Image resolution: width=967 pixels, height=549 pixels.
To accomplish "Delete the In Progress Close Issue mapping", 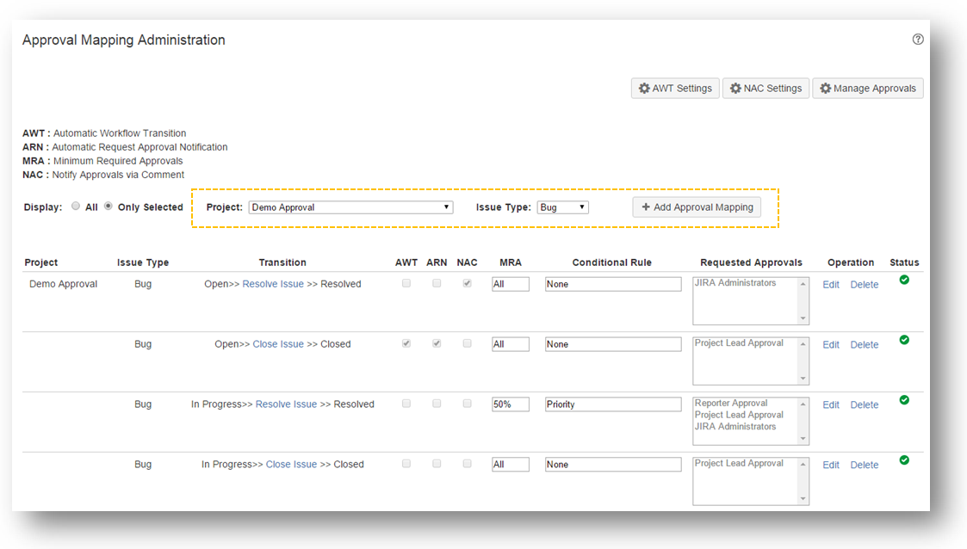I will coord(864,466).
